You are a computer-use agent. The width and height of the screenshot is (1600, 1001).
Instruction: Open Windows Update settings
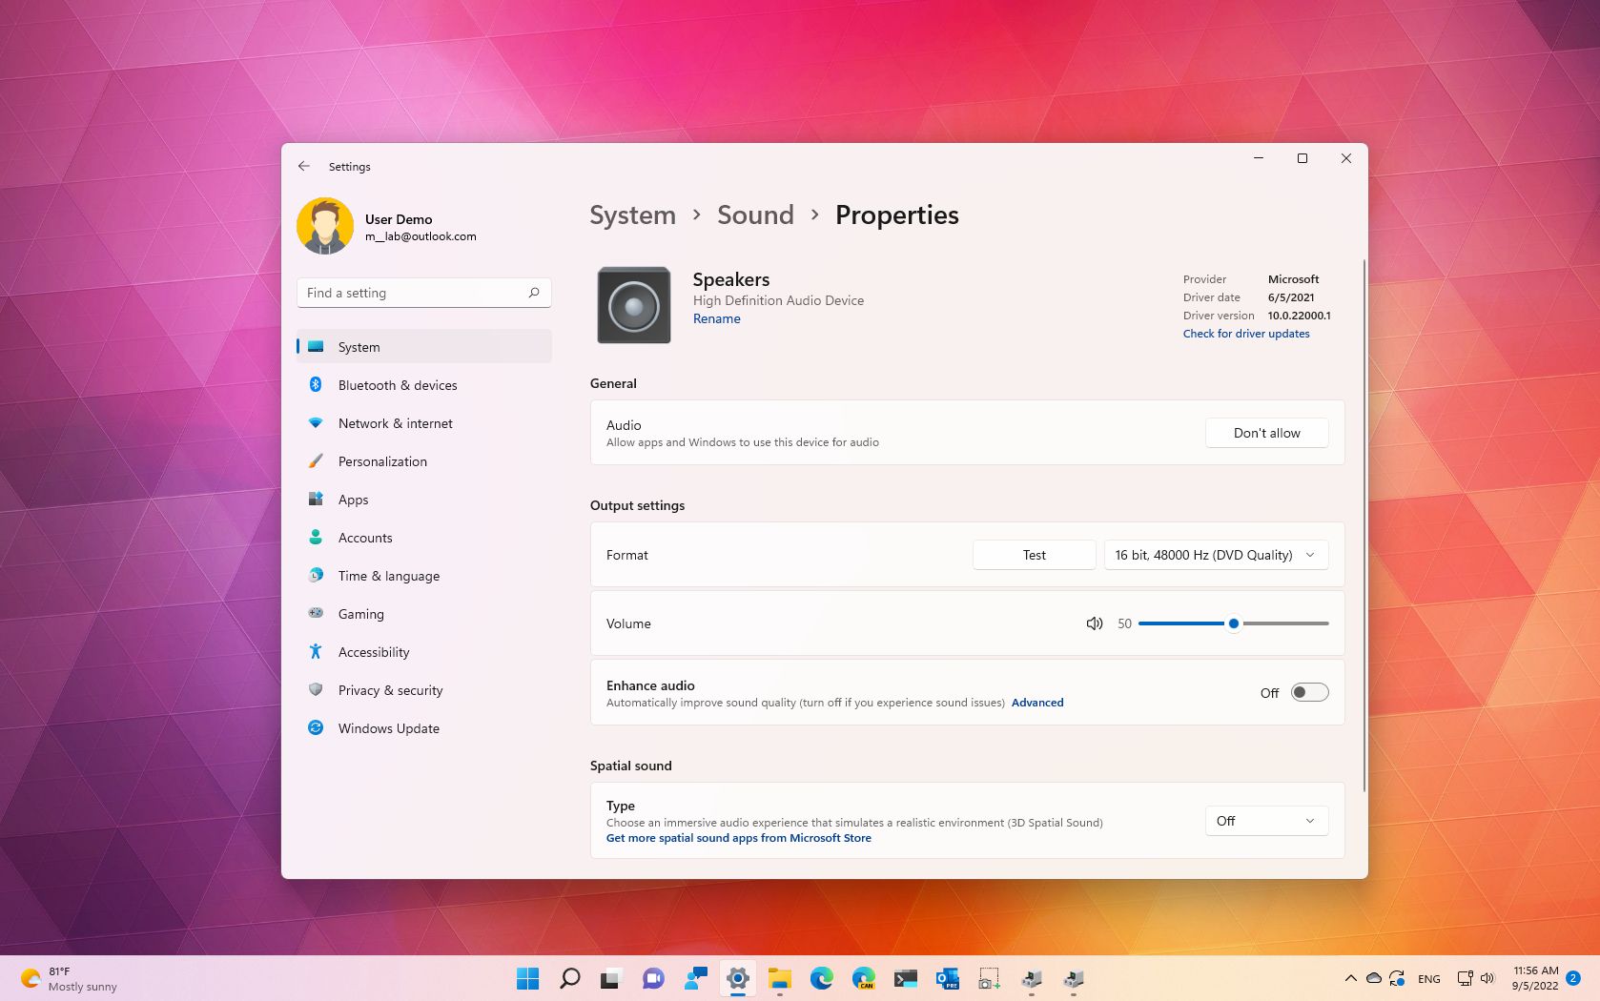point(388,728)
